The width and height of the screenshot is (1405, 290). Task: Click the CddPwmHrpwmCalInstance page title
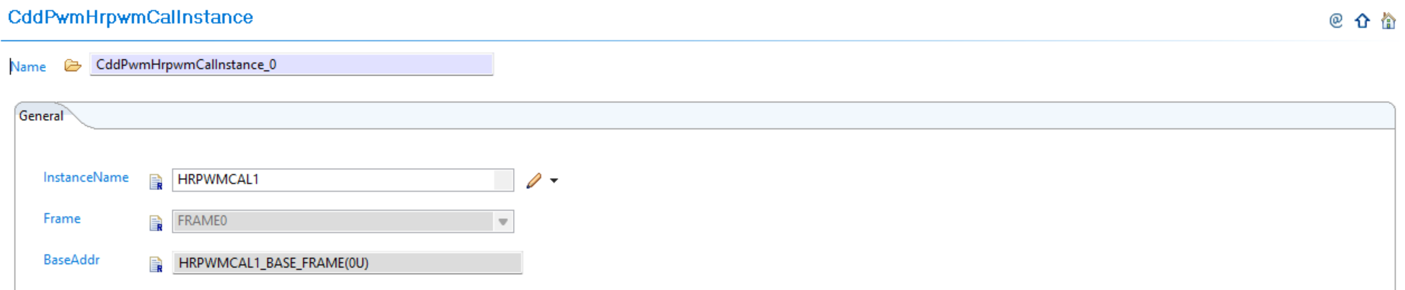129,17
